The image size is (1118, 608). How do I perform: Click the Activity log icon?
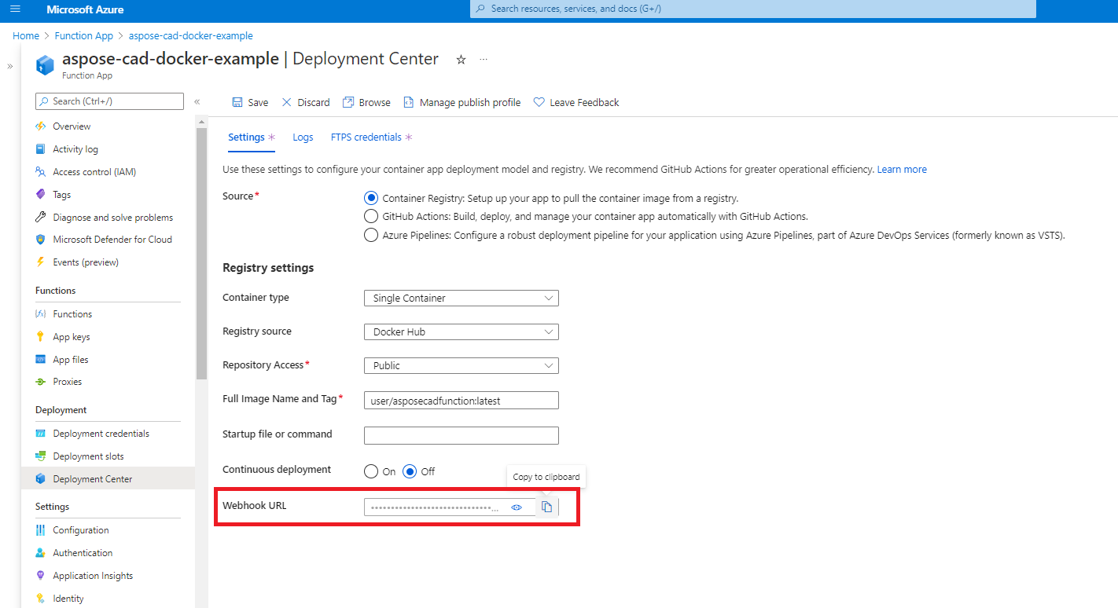41,149
